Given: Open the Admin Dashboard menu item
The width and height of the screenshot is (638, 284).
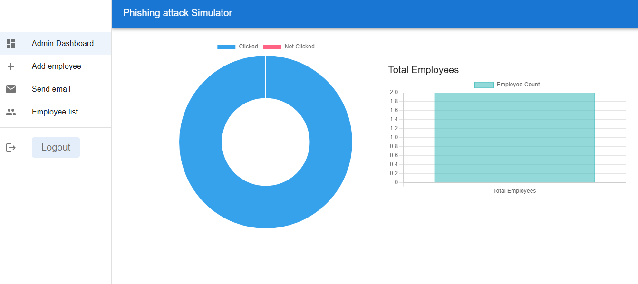Looking at the screenshot, I should (x=62, y=44).
